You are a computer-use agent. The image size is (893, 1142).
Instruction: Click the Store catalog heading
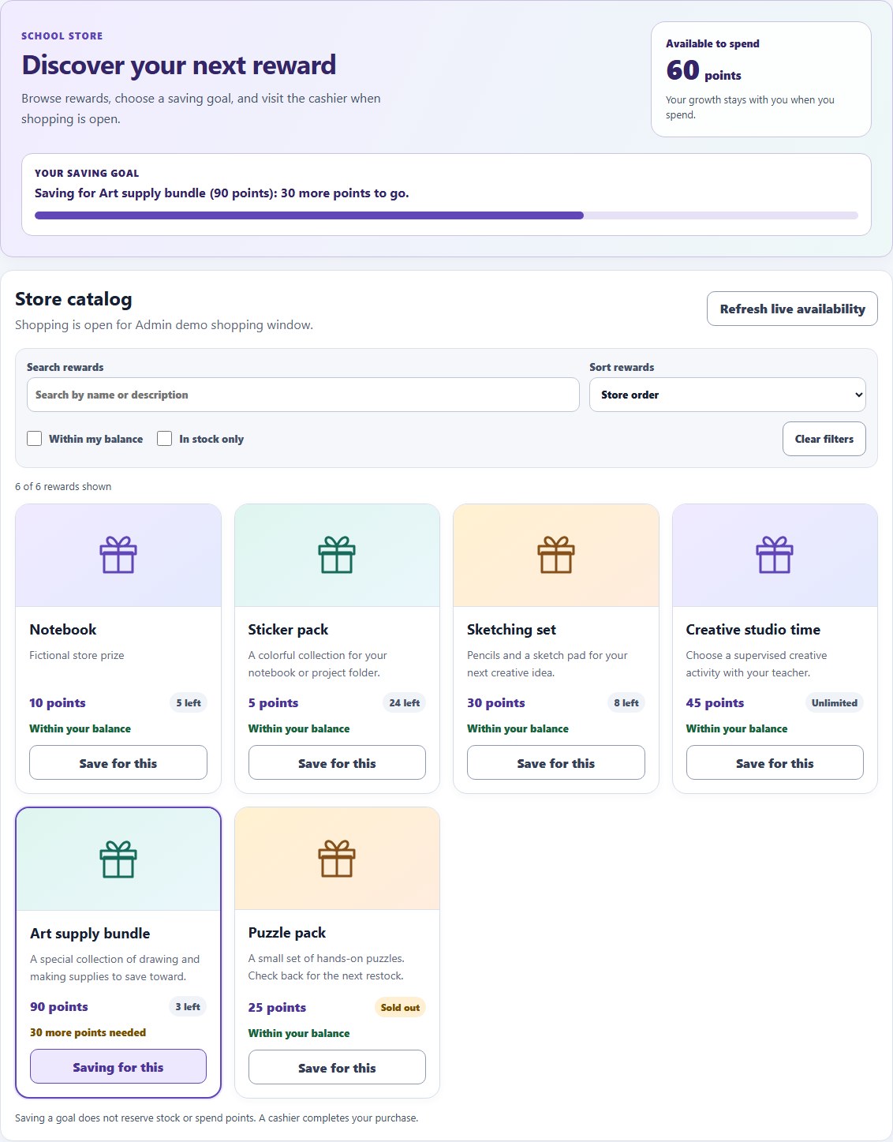[73, 299]
